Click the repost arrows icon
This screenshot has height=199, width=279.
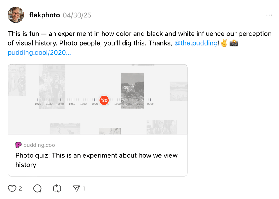[57, 189]
